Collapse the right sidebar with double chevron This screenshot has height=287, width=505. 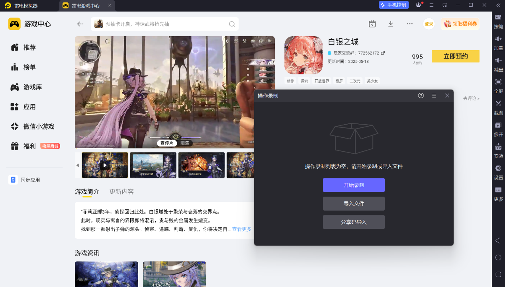pos(498,5)
